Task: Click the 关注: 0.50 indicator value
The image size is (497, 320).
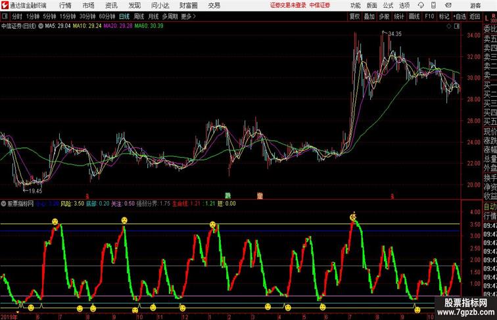Action: 123,204
